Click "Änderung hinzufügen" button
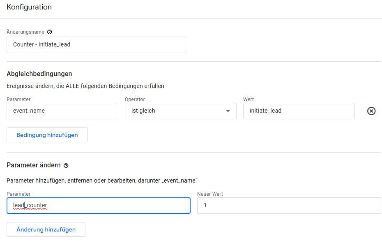Image resolution: width=382 pixels, height=243 pixels. 46,229
